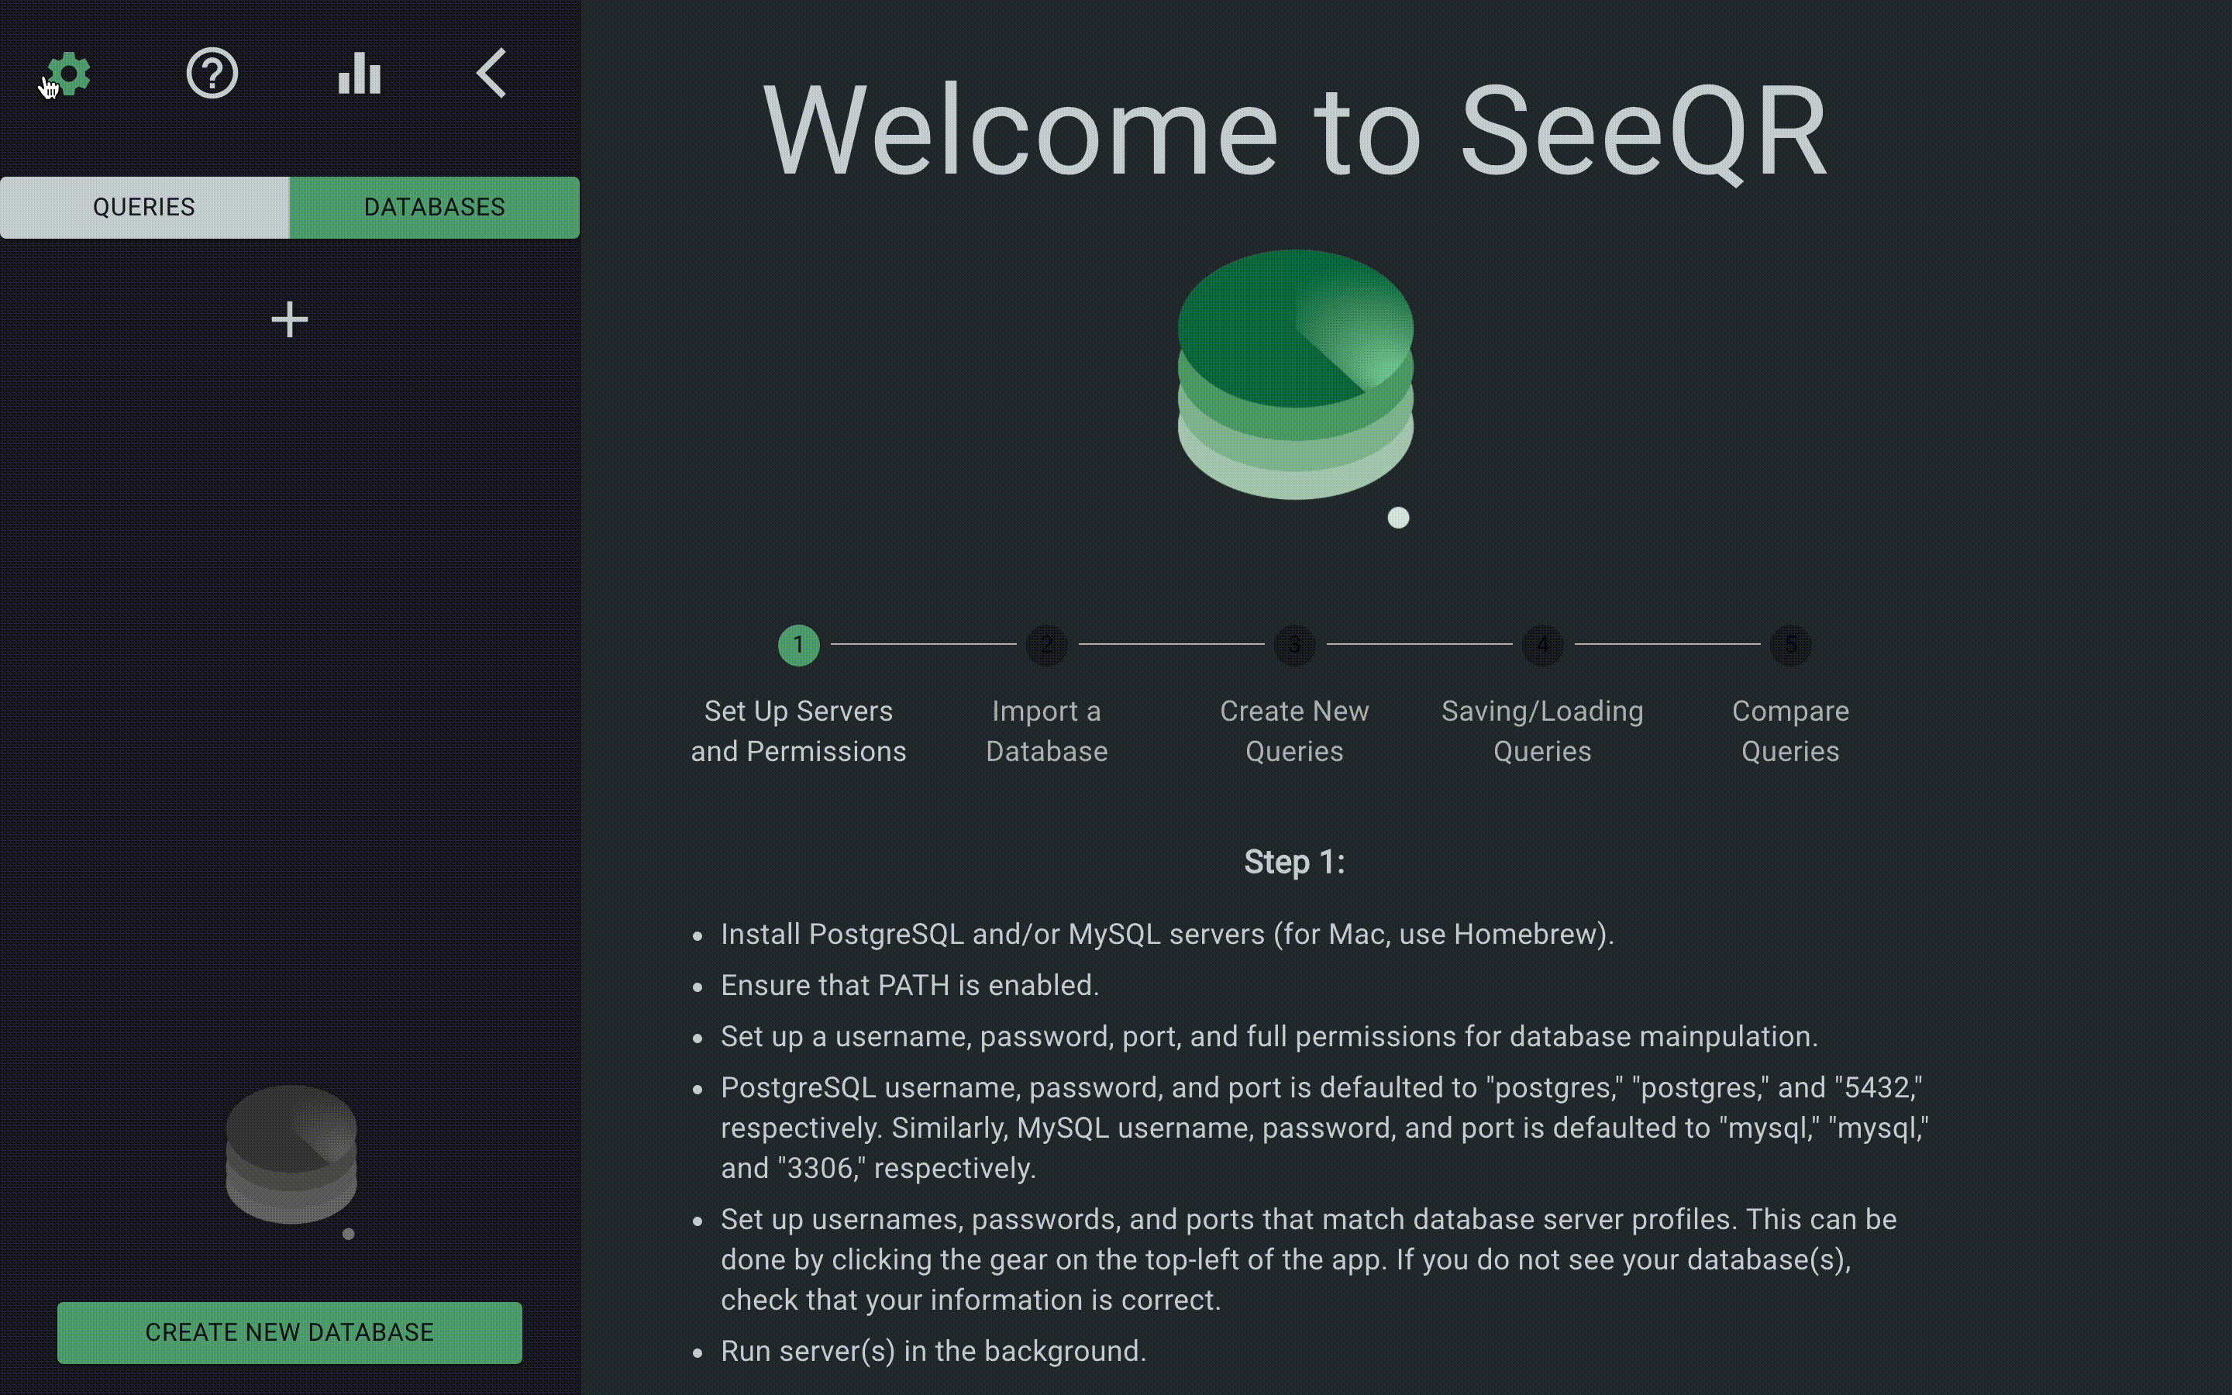The height and width of the screenshot is (1395, 2232).
Task: Click the Compare Queries step label
Action: pos(1791,731)
